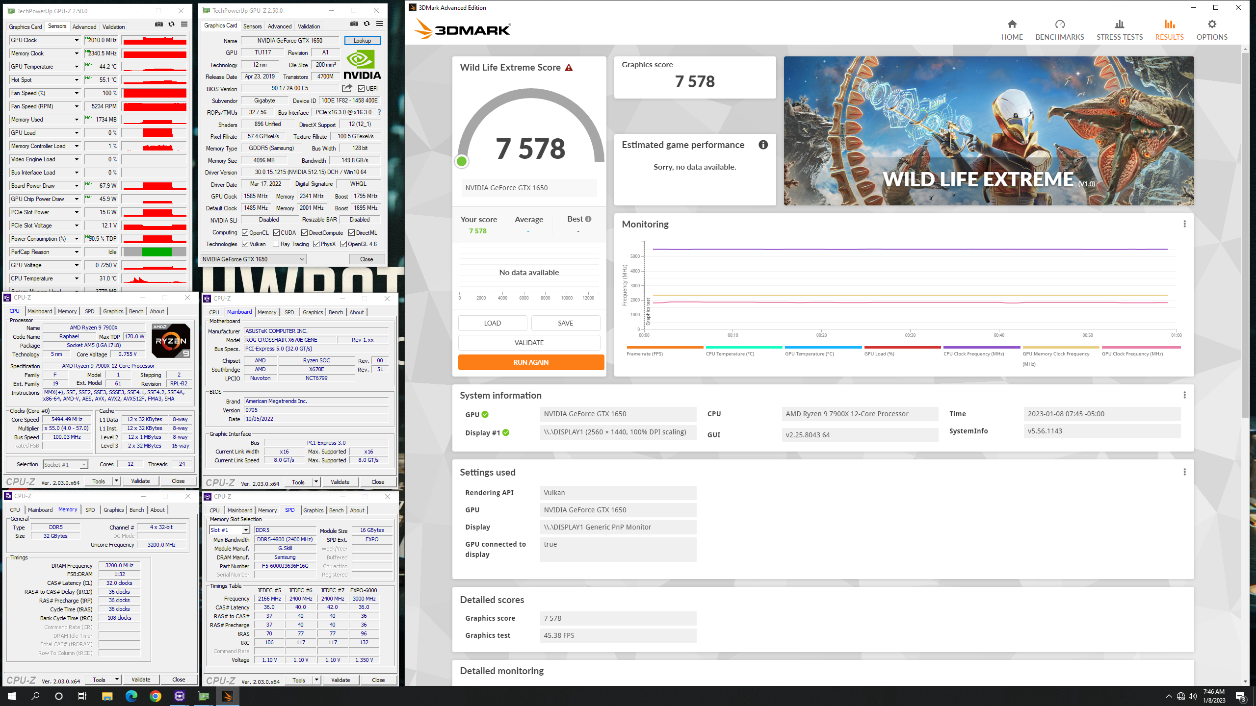Open the Settings used three-dot menu
The image size is (1256, 706).
point(1184,472)
